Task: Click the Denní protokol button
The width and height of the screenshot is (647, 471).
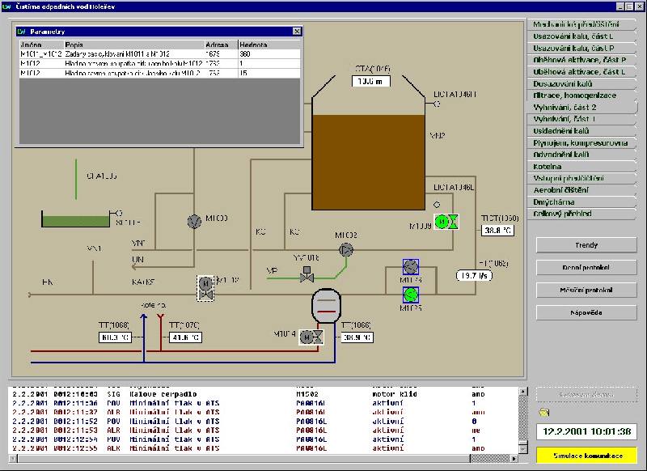Action: pyautogui.click(x=586, y=267)
